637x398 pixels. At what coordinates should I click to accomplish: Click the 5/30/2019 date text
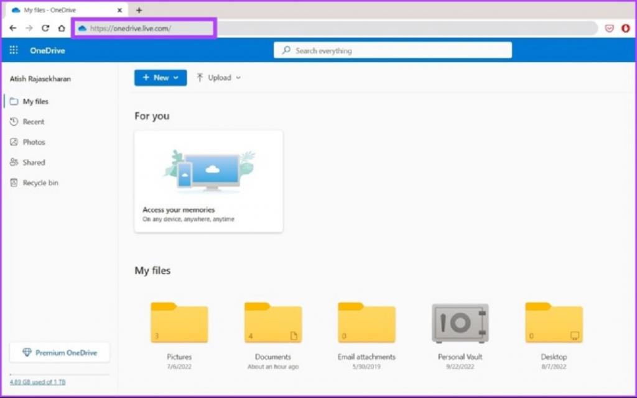(366, 367)
